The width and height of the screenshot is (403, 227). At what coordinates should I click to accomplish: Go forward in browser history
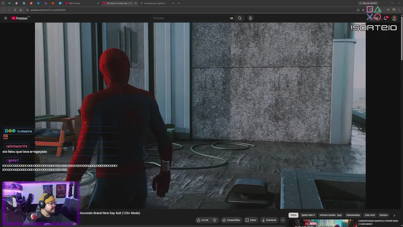(x=9, y=10)
